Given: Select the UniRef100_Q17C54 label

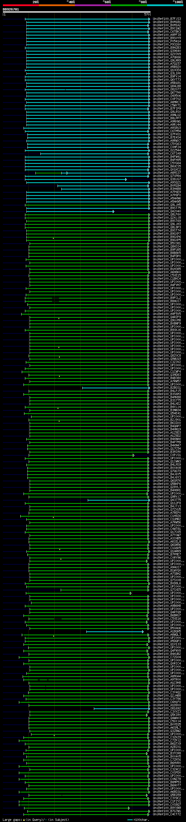Looking at the screenshot, I should click(167, 449).
